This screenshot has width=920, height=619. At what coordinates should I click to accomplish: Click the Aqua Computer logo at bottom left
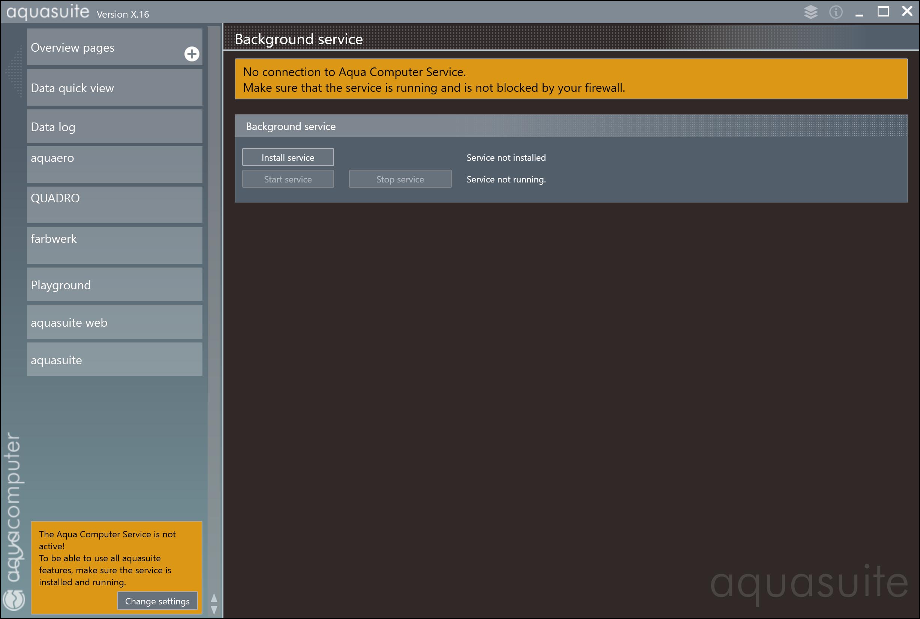(14, 599)
